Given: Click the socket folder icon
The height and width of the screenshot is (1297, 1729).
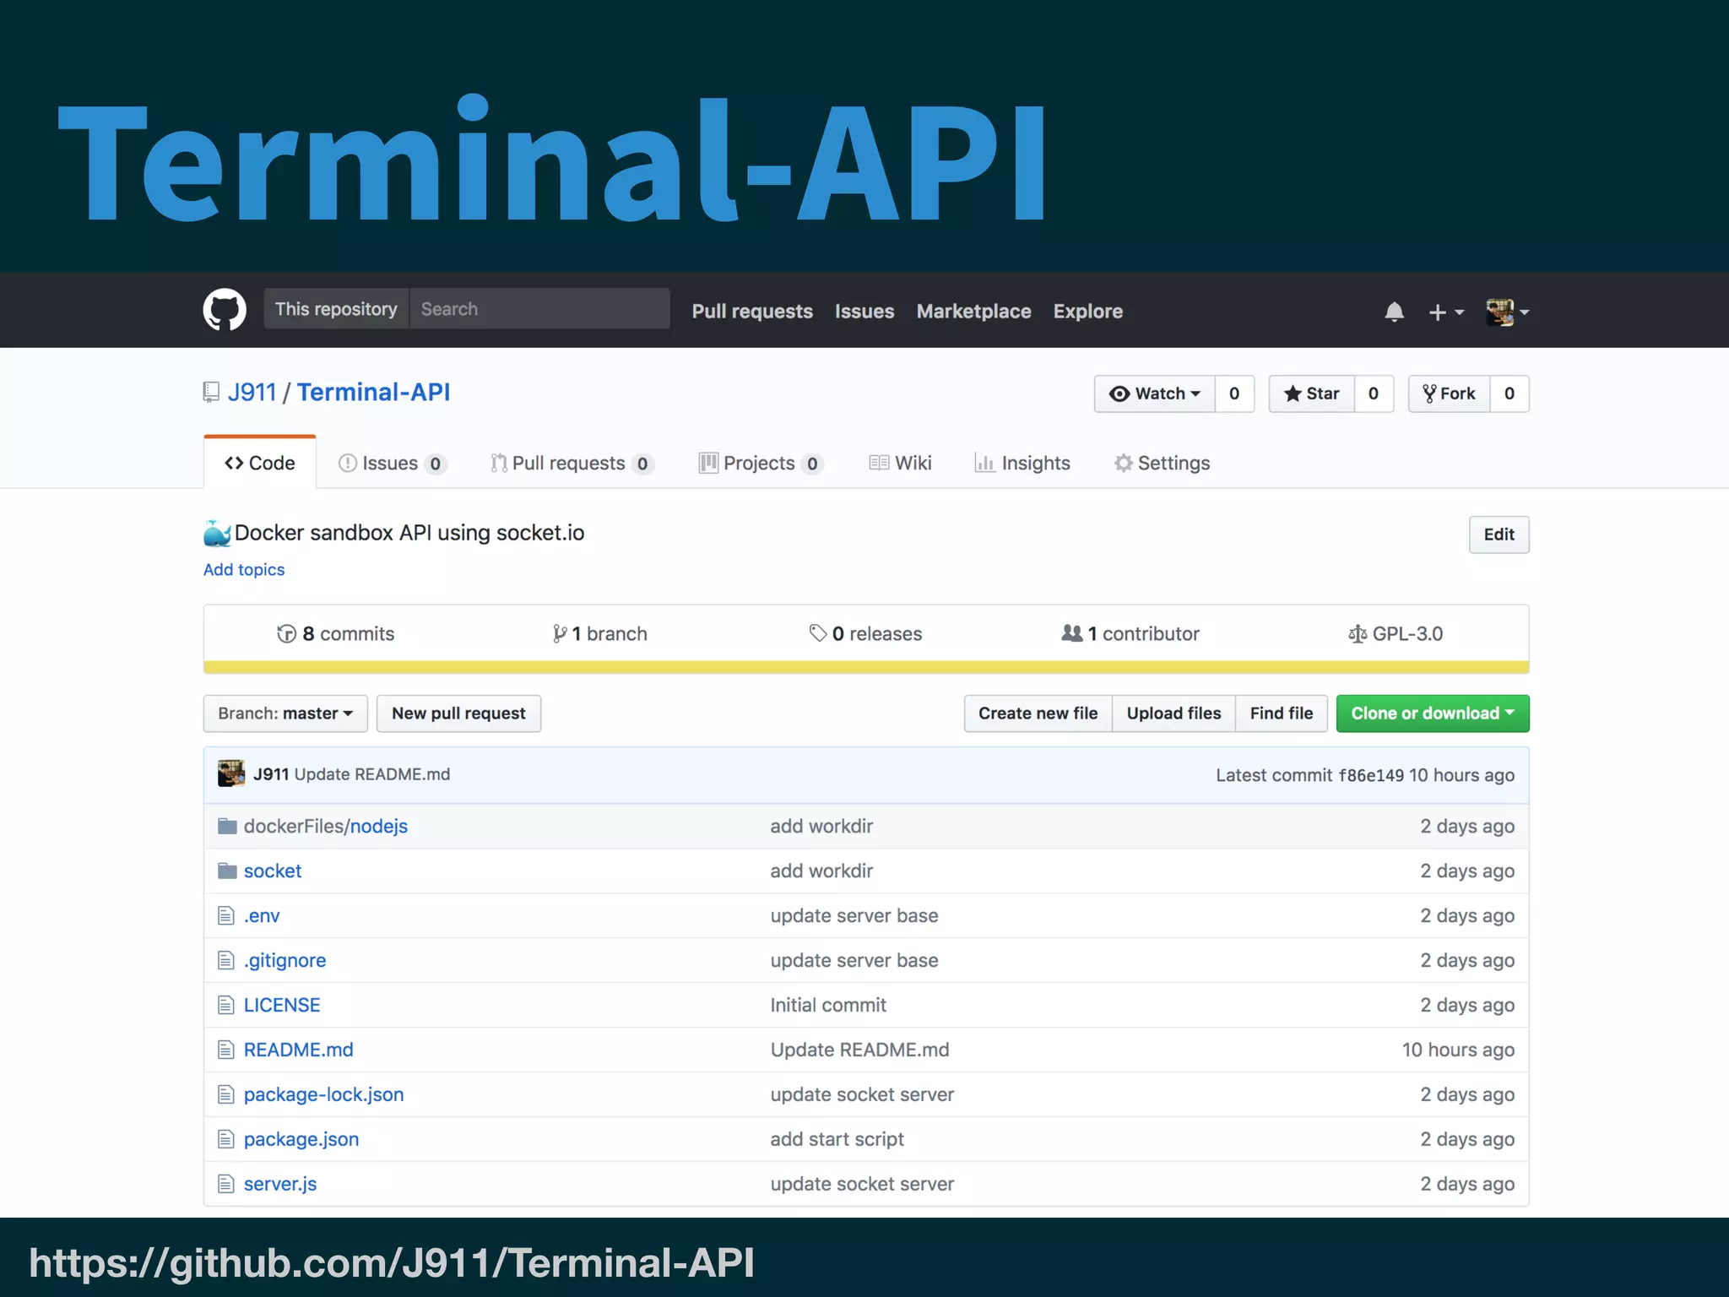Looking at the screenshot, I should [227, 871].
